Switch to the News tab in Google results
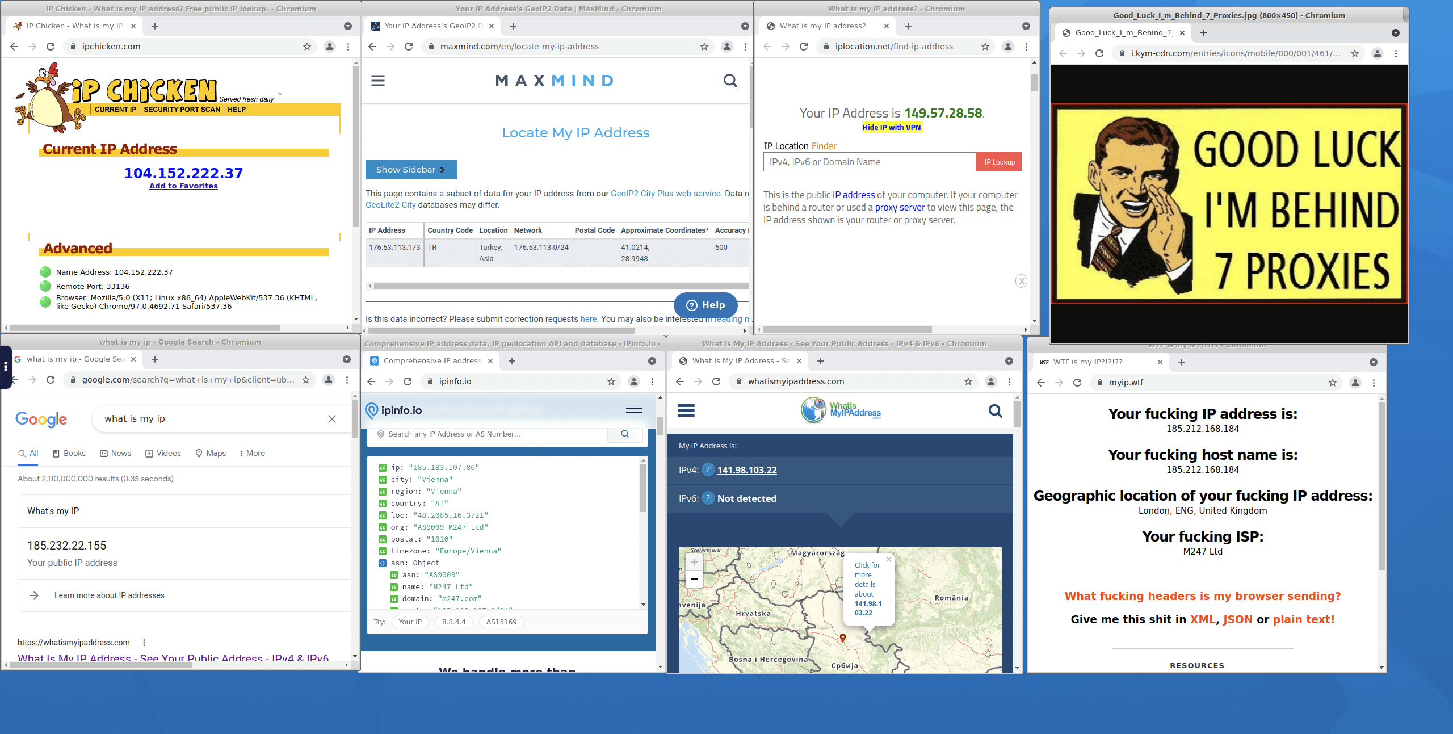Image resolution: width=1453 pixels, height=734 pixels. (115, 453)
